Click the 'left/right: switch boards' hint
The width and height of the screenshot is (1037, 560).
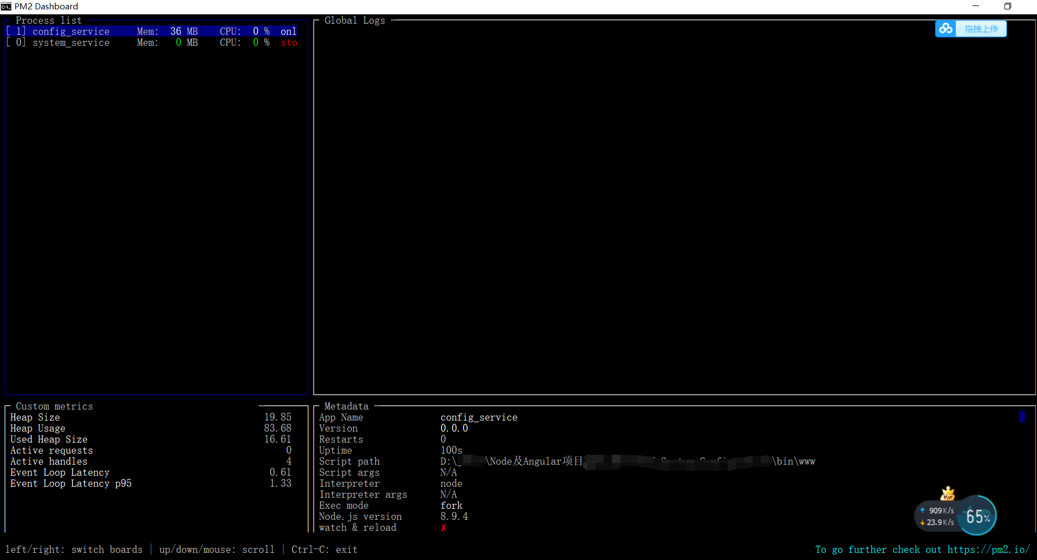pos(74,550)
